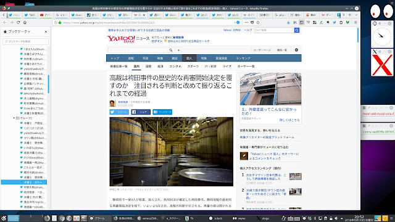
Task: Switch to the Google tab beside the YouTube tab
Action: 62,15
